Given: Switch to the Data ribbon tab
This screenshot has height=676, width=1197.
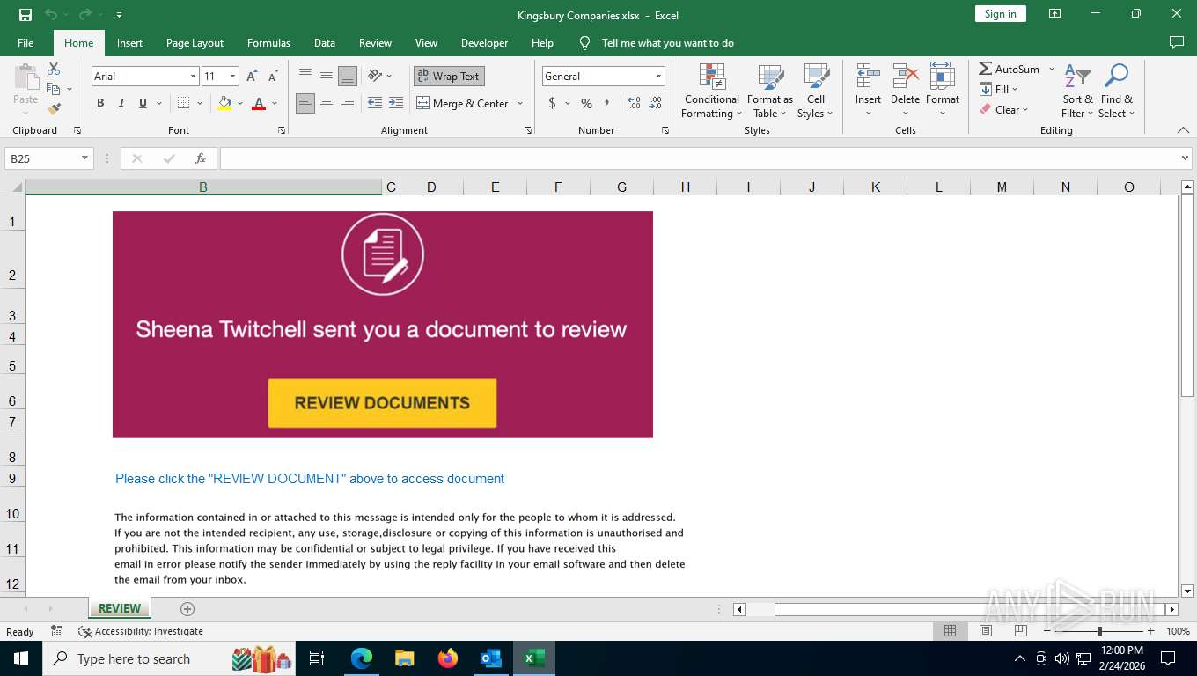Looking at the screenshot, I should 325,42.
